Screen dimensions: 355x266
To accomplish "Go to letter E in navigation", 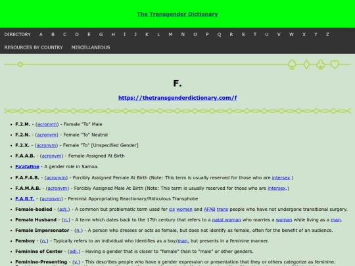I will click(89, 34).
